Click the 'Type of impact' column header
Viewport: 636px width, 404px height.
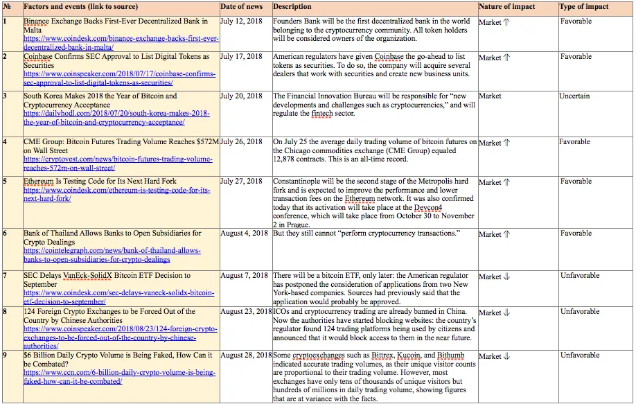[583, 6]
